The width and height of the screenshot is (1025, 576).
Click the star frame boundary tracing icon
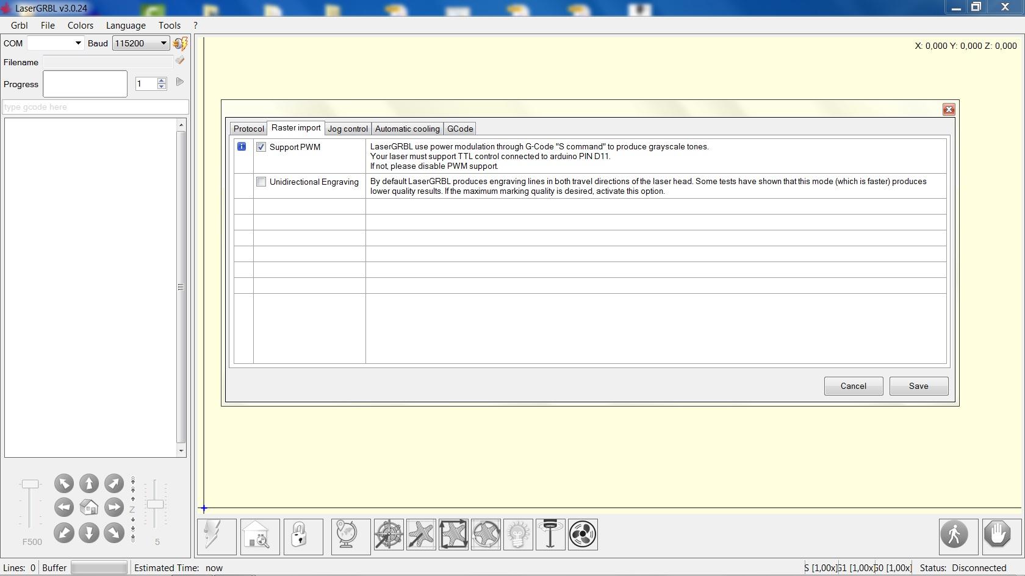453,535
